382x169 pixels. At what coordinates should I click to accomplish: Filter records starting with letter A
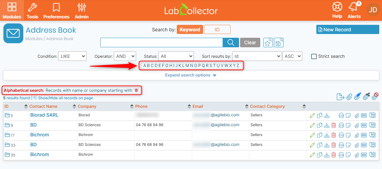pos(145,65)
